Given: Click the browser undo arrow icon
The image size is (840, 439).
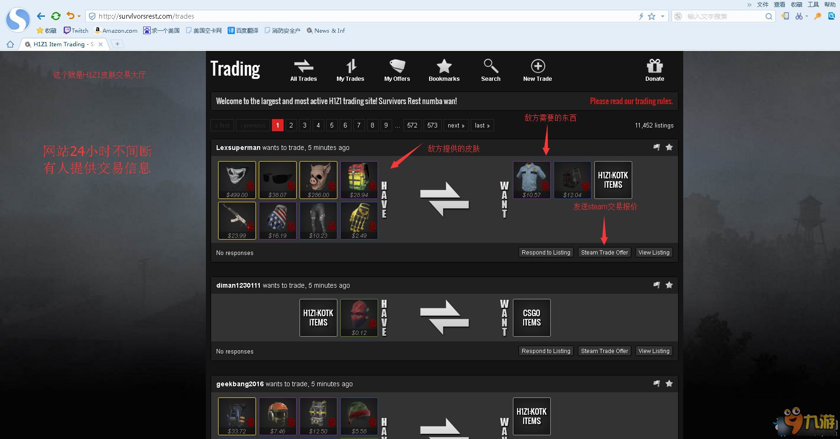Looking at the screenshot, I should tap(70, 16).
